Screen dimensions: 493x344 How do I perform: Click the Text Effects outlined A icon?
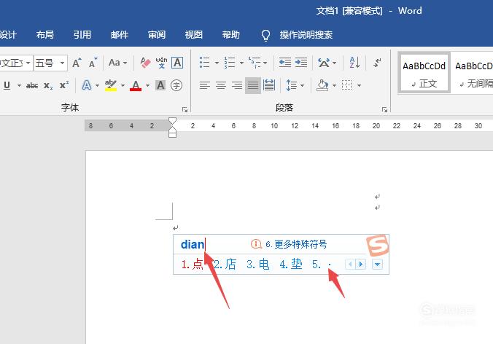[x=87, y=85]
